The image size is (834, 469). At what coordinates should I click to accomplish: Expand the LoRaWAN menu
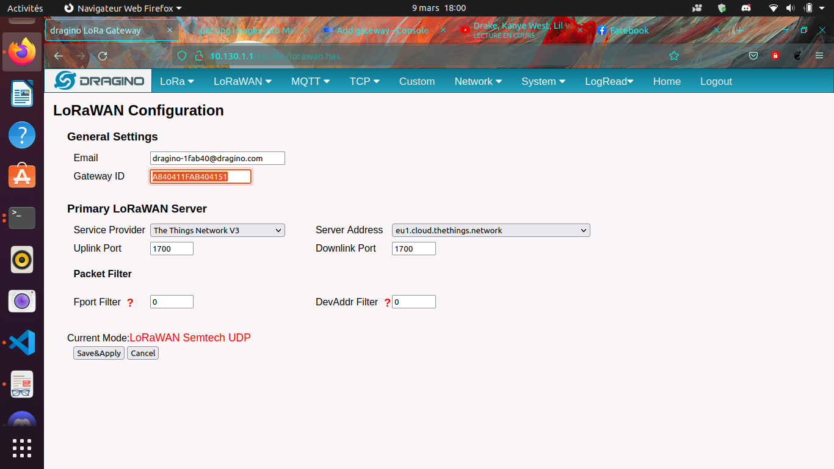point(242,81)
